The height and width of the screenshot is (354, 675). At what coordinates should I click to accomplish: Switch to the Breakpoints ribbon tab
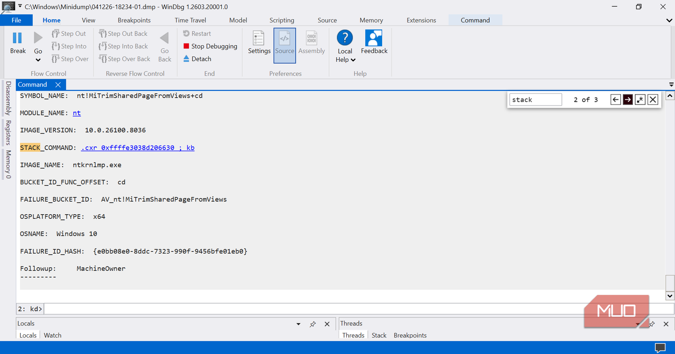(134, 20)
